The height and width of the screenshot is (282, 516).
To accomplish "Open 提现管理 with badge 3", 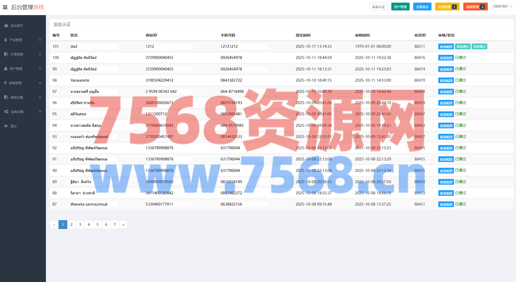I will tap(475, 7).
